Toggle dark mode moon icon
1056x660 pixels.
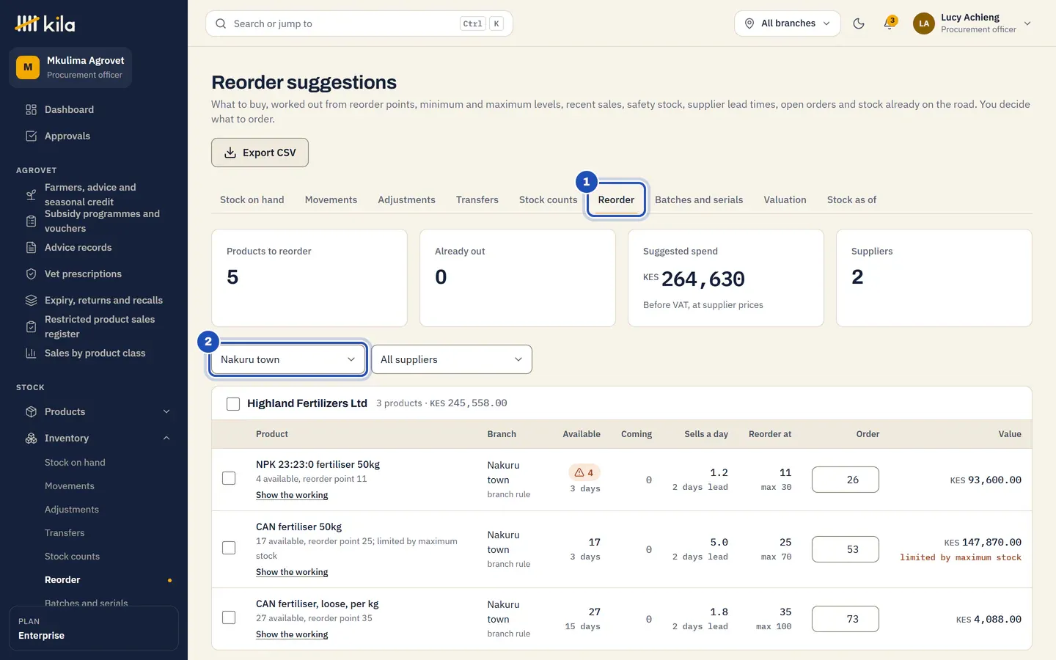[x=859, y=23]
